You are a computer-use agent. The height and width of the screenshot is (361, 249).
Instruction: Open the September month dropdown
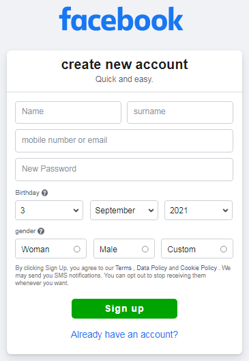tap(124, 210)
